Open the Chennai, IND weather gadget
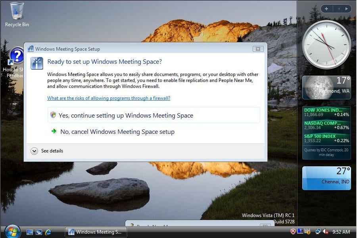357x238 pixels. 326,178
